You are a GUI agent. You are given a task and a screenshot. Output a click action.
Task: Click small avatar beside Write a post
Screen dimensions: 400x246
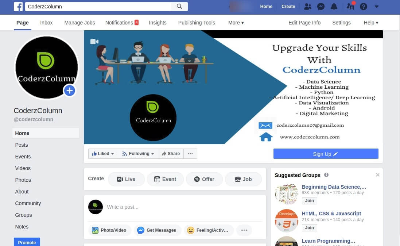coord(96,207)
